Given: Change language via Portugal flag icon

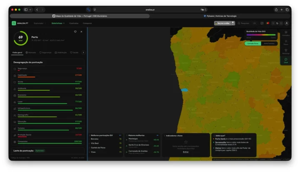Looking at the screenshot, I should 268,23.
